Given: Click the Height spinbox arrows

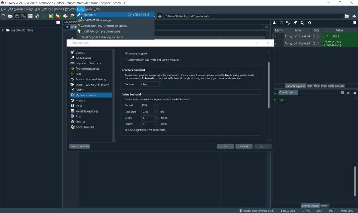Looking at the screenshot, I should coord(156,124).
